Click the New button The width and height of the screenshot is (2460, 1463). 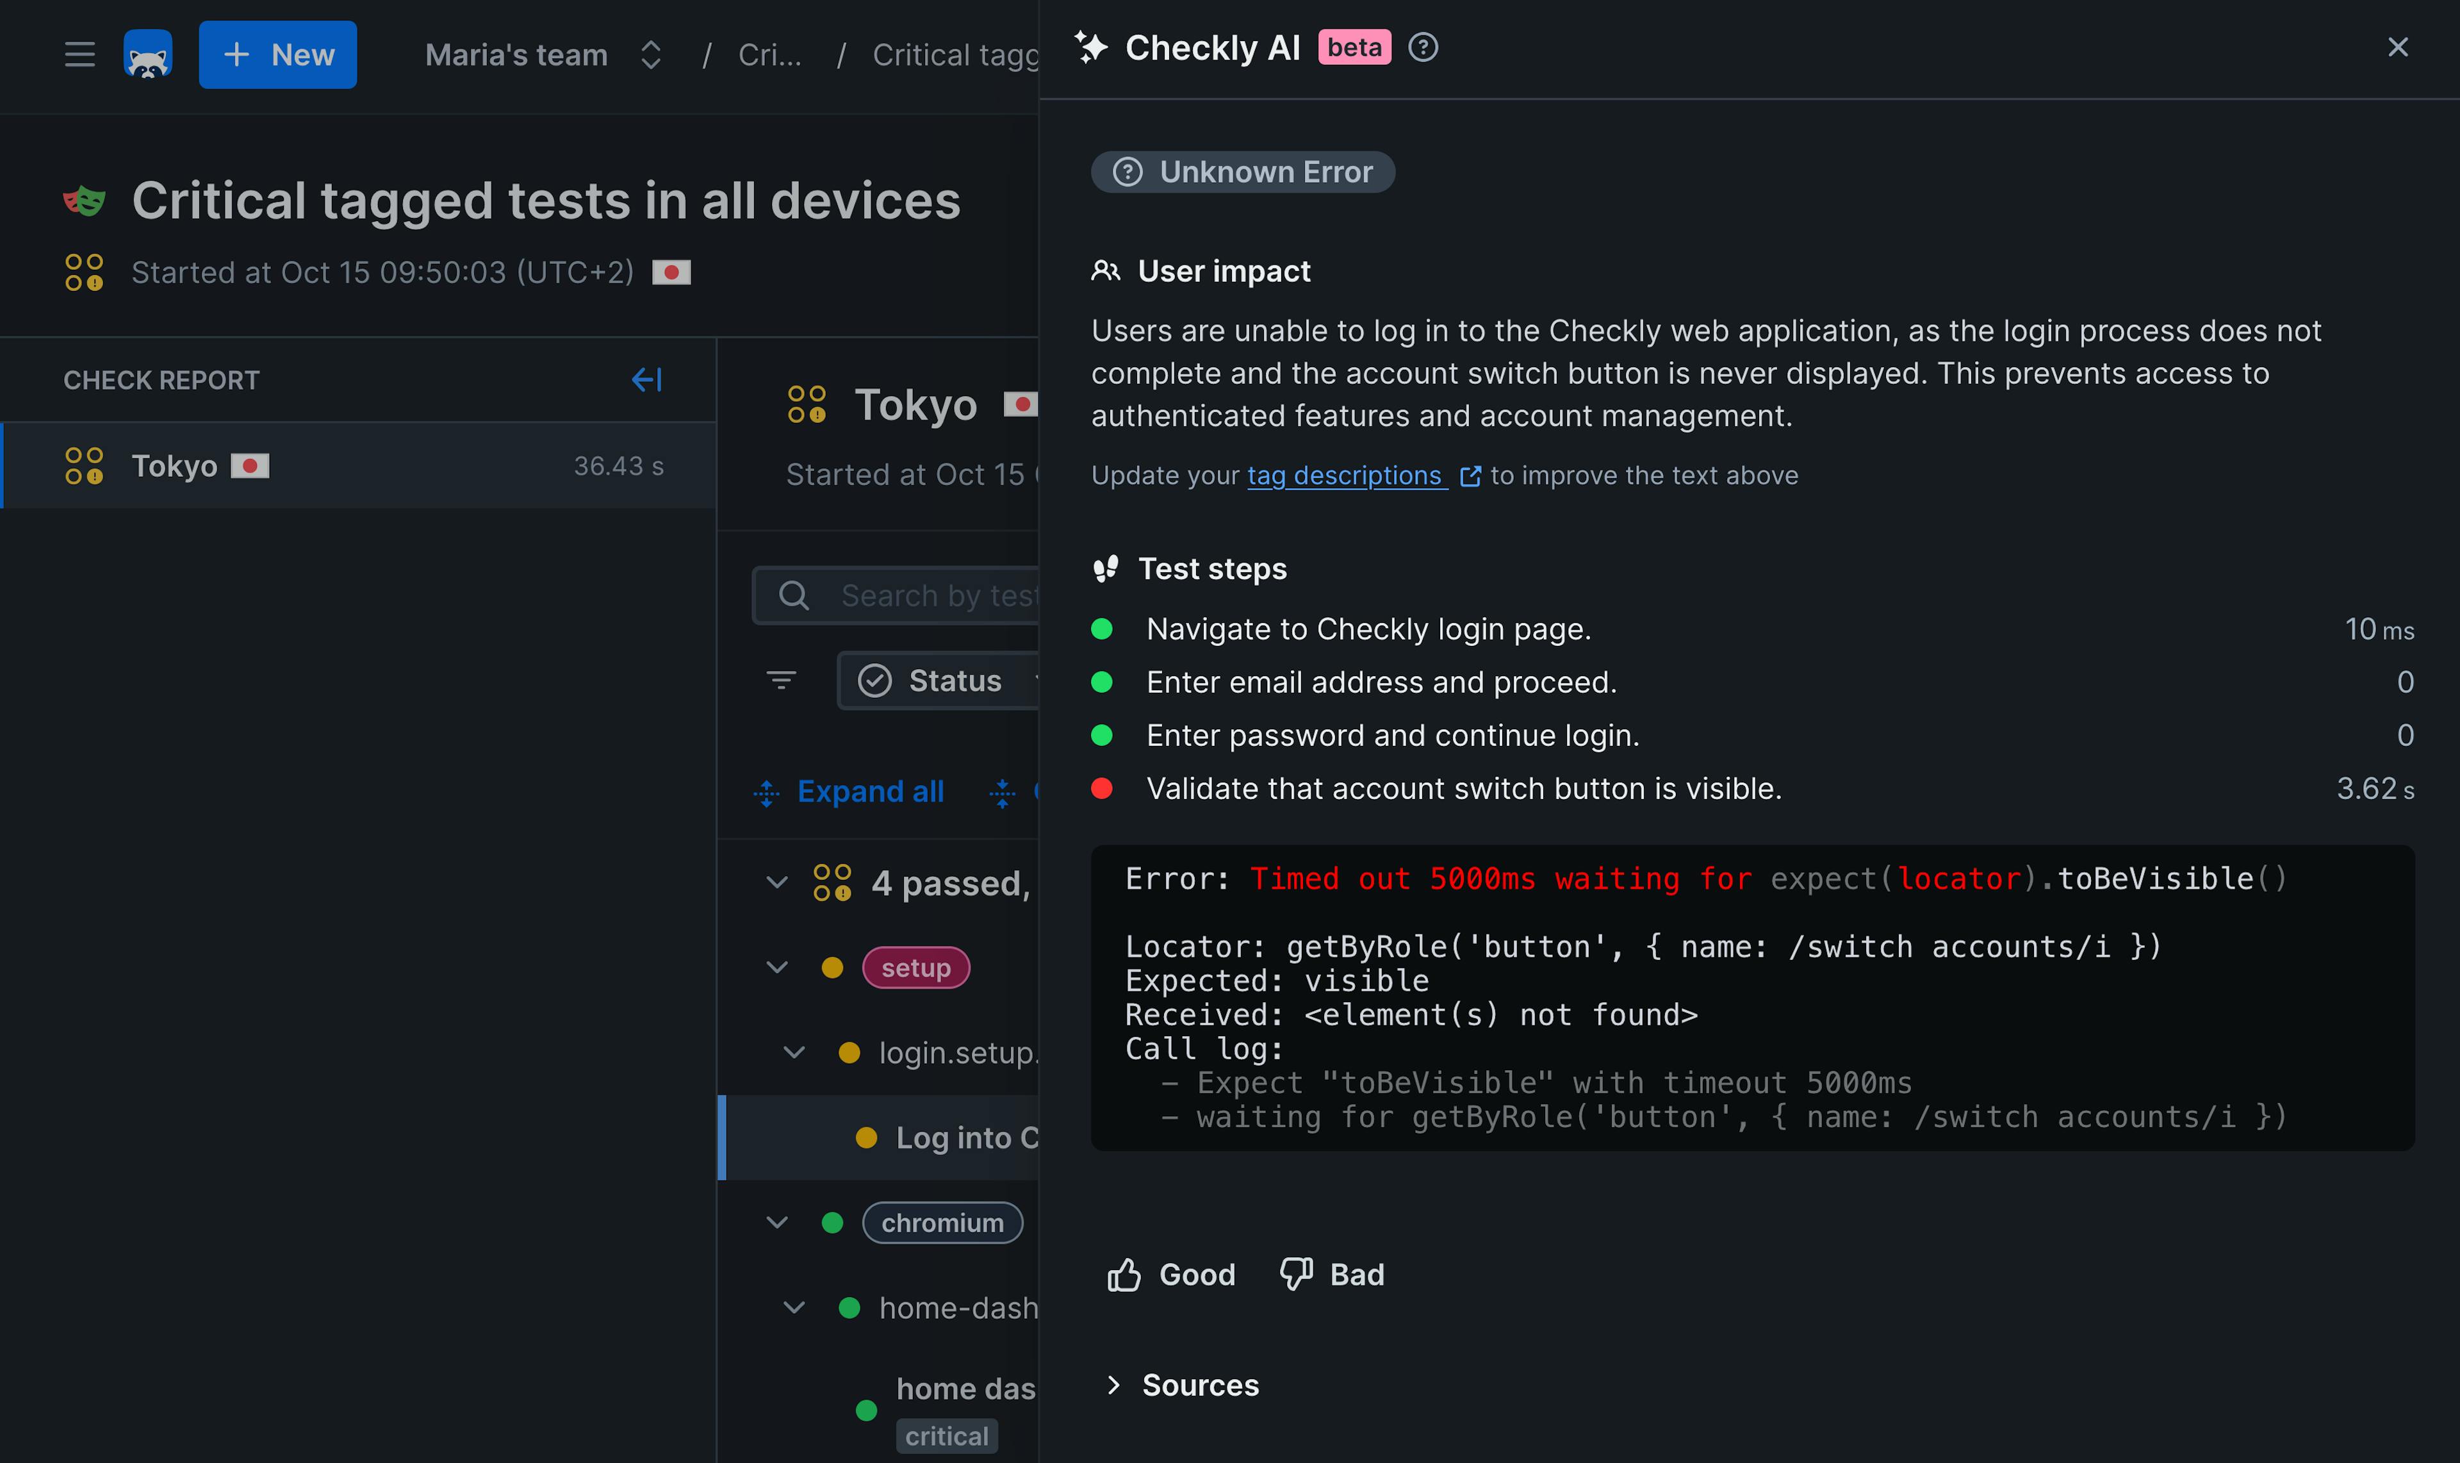278,54
